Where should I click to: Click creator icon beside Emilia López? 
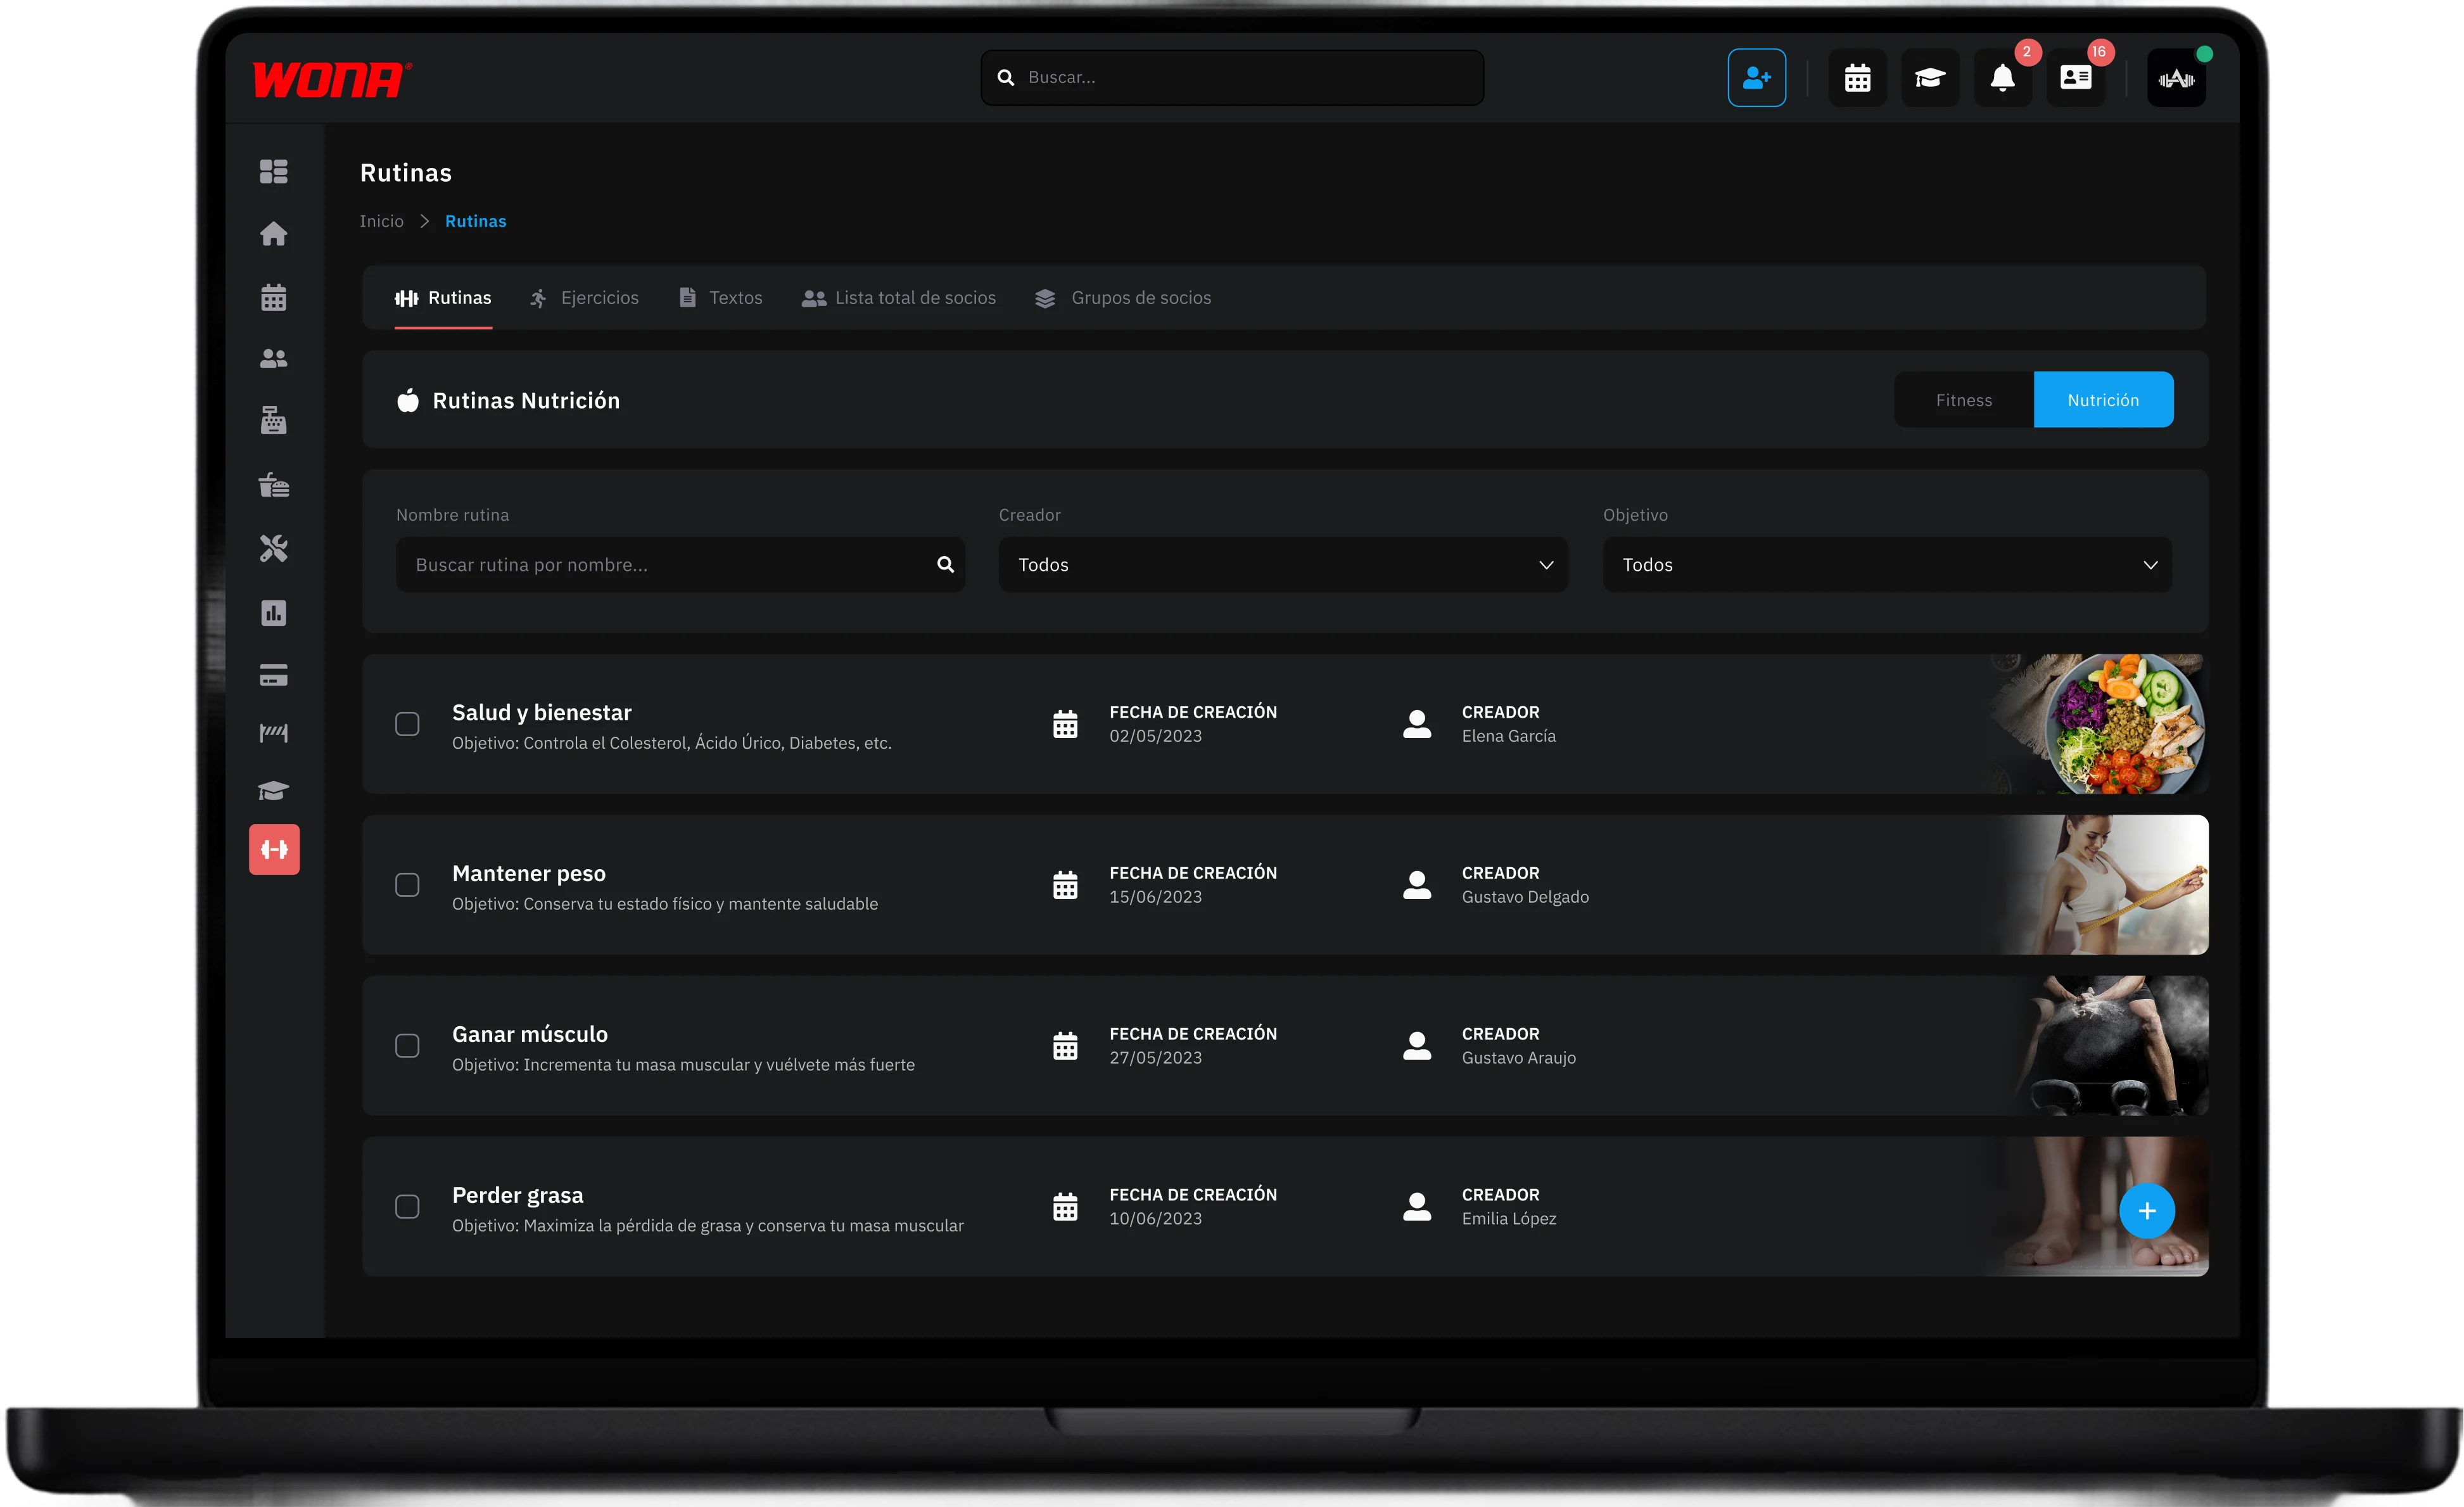click(x=1417, y=1207)
